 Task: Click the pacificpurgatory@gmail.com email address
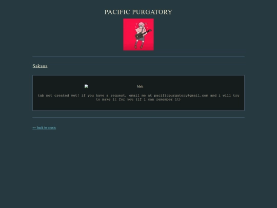(x=181, y=96)
